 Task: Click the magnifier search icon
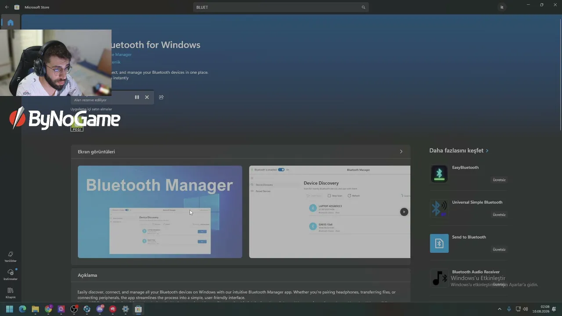363,7
